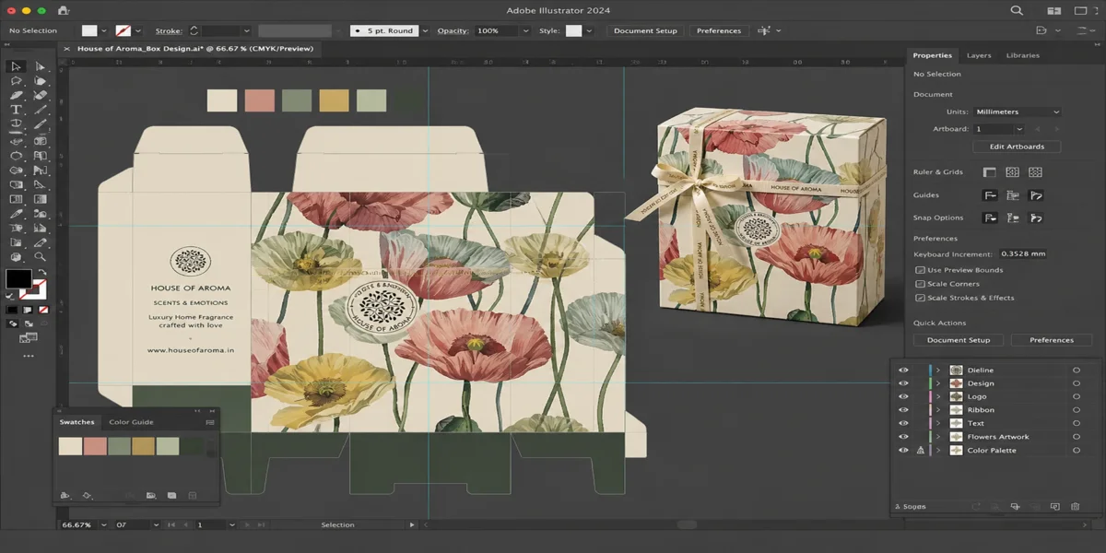Select the Line Segment tool
The image size is (1106, 553).
click(40, 109)
